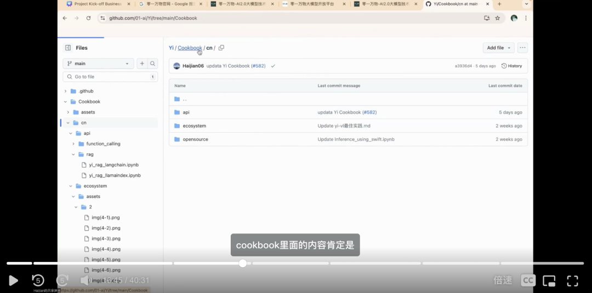Open the parent directory folder row
This screenshot has height=293, width=592.
(x=348, y=99)
